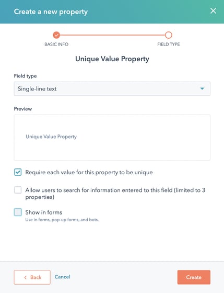Click the Require each value unique label

click(x=89, y=172)
